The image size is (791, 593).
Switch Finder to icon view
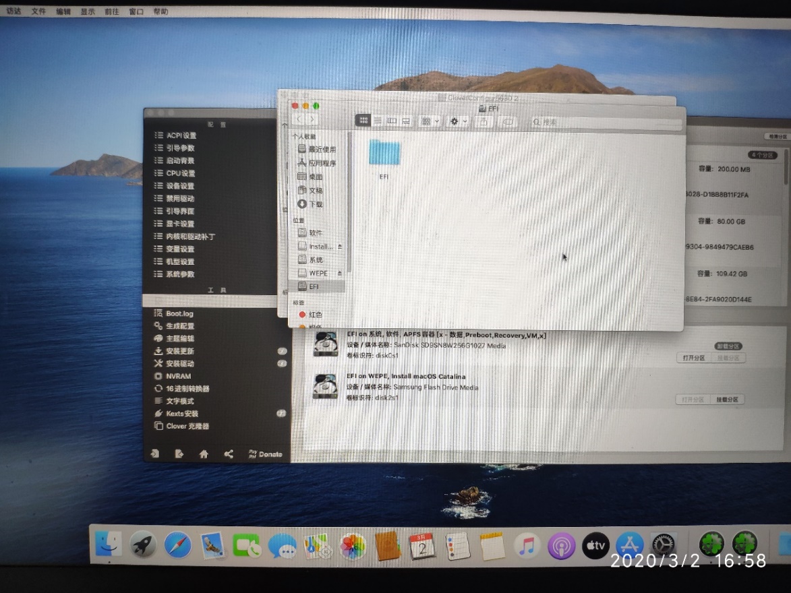click(363, 121)
